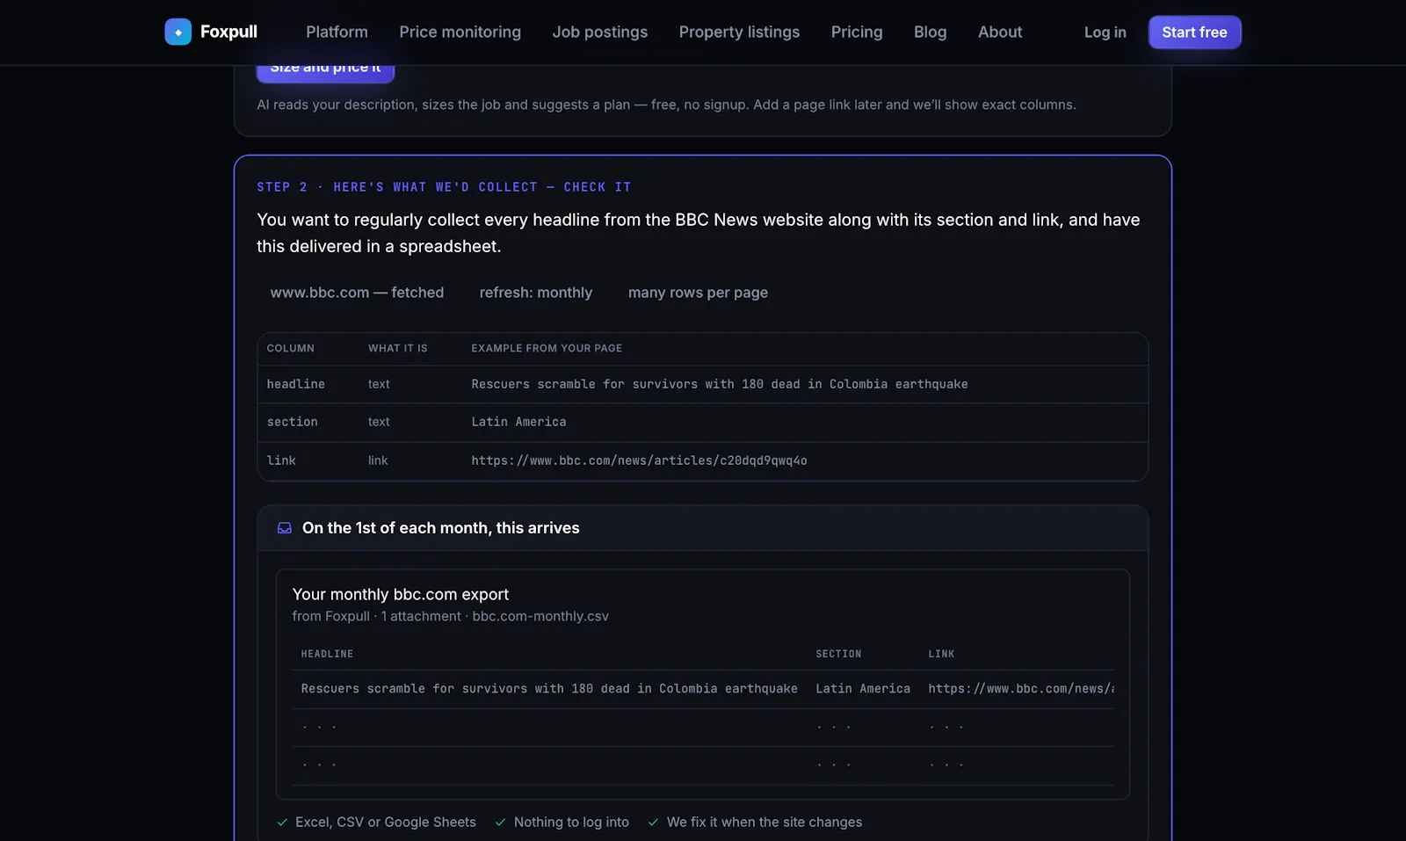The width and height of the screenshot is (1406, 841).
Task: Open the Platform menu item
Action: (337, 32)
